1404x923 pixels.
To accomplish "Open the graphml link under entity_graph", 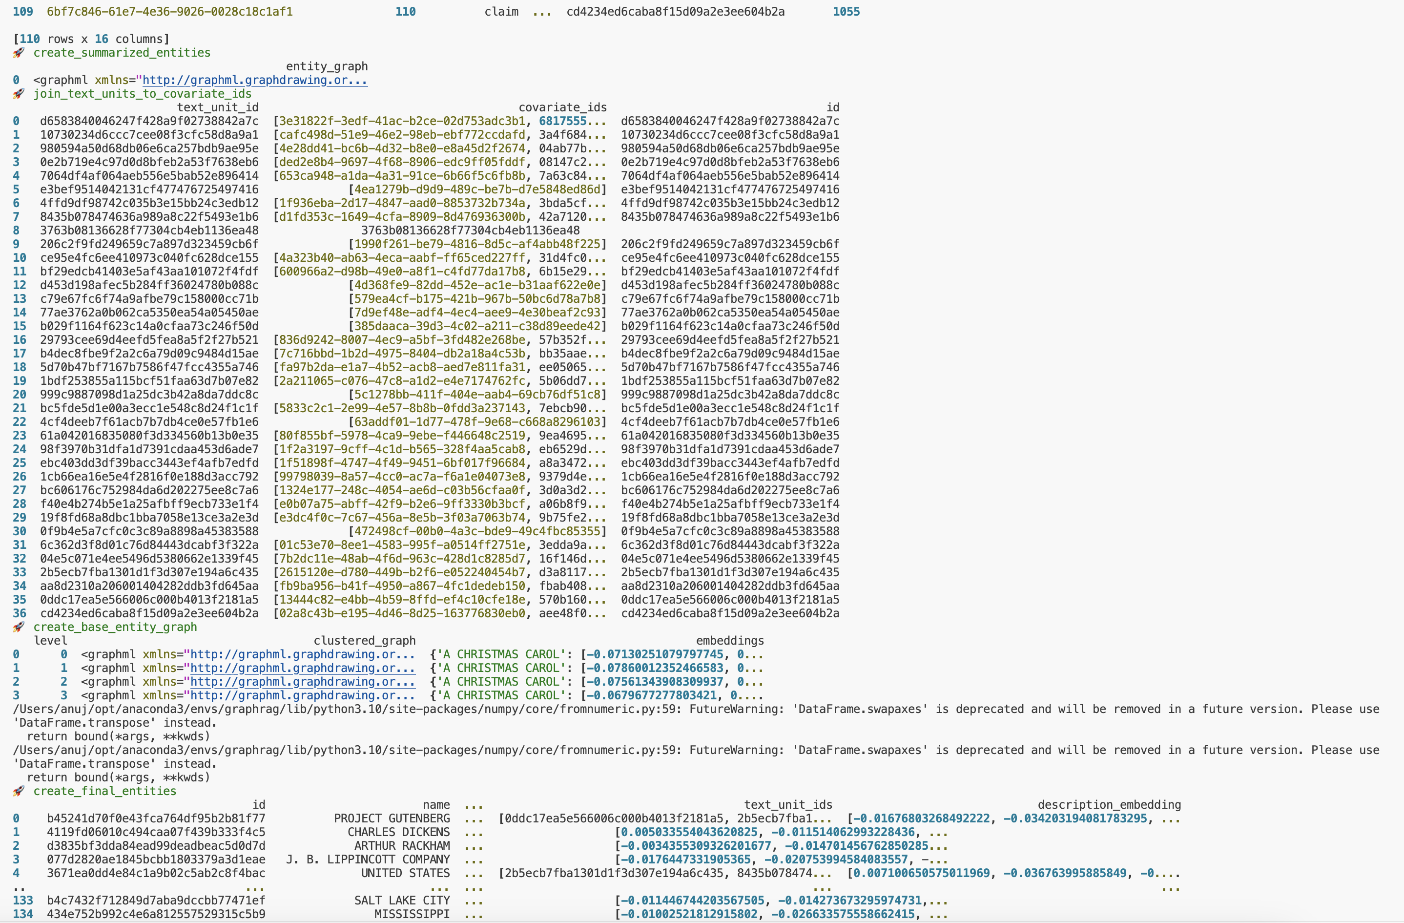I will click(x=255, y=80).
